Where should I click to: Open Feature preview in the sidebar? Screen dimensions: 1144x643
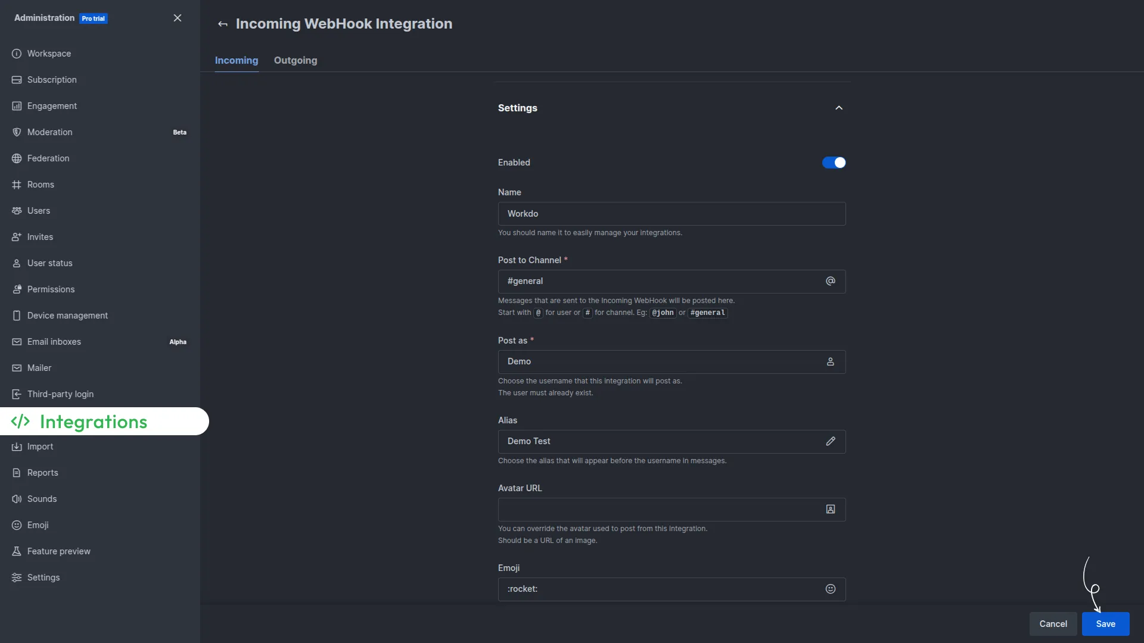58,551
